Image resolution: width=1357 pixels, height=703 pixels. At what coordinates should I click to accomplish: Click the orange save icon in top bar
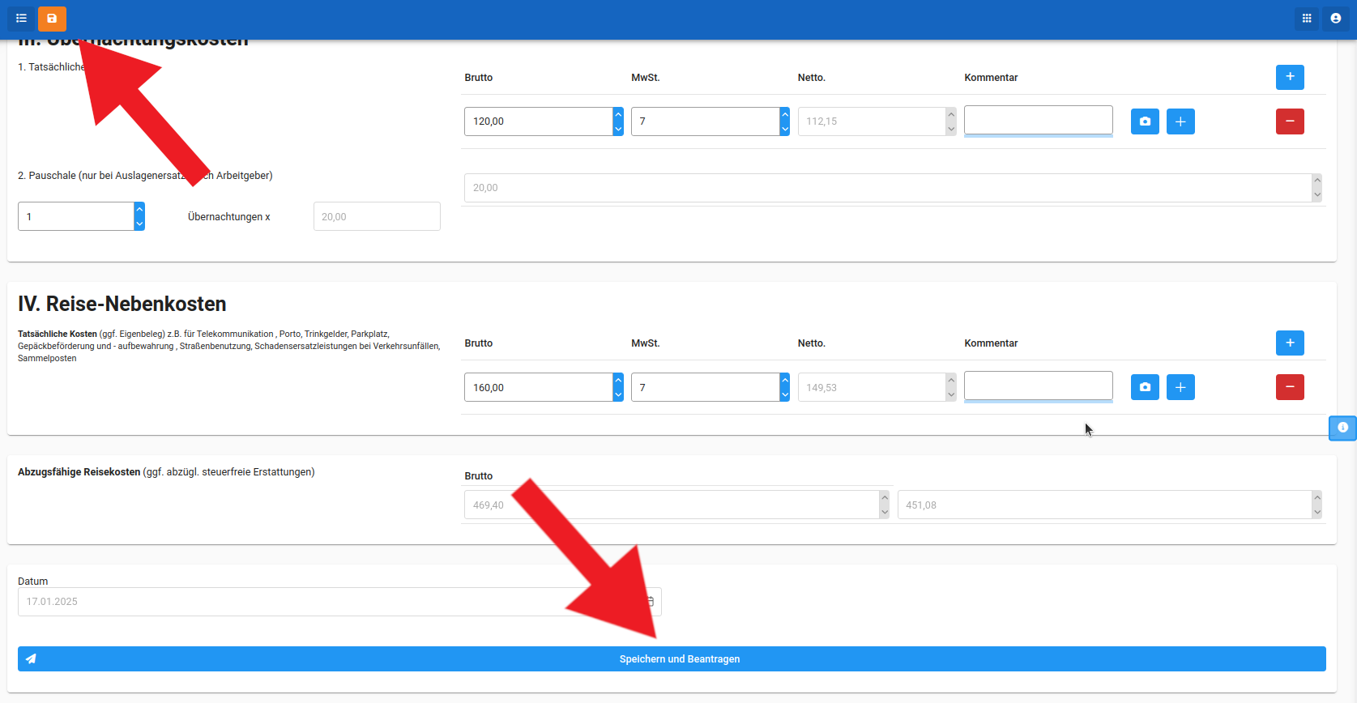pyautogui.click(x=52, y=18)
